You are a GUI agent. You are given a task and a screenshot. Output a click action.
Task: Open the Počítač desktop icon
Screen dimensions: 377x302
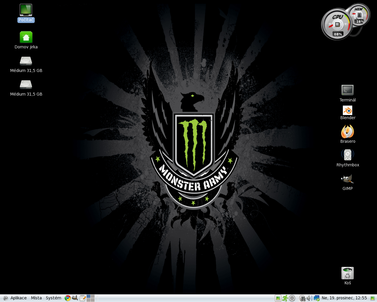coord(26,10)
